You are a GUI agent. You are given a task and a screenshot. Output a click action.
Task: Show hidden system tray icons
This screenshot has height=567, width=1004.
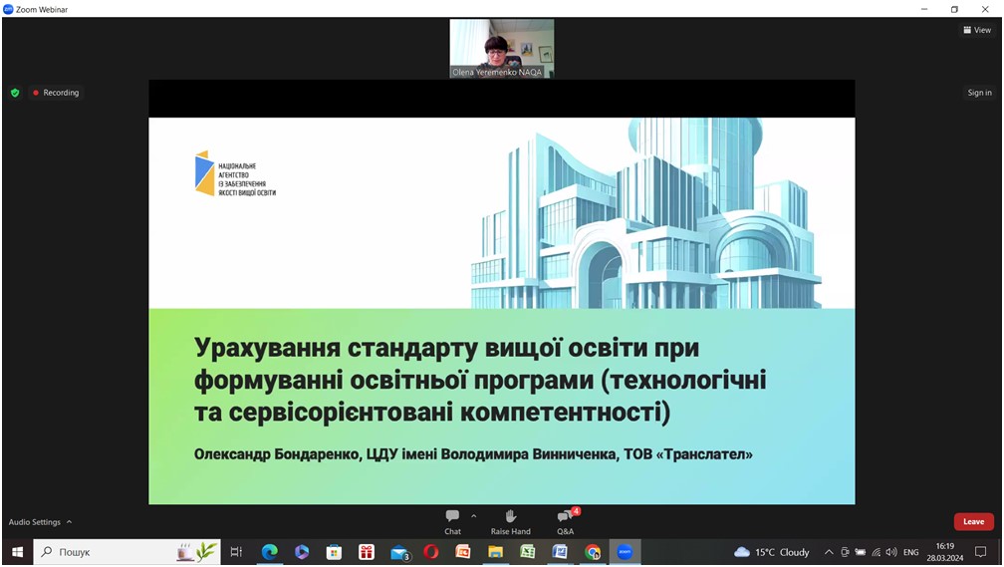point(829,552)
